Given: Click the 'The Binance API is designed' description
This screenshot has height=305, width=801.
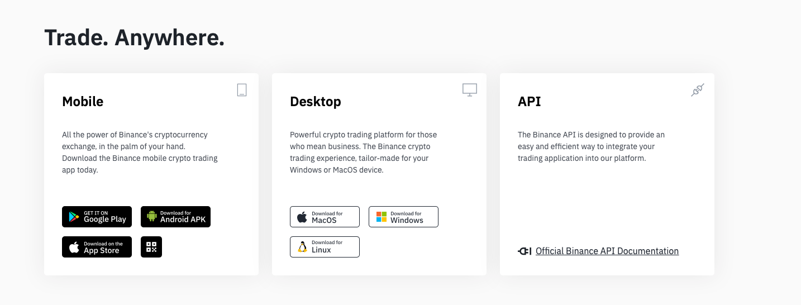Looking at the screenshot, I should [592, 146].
